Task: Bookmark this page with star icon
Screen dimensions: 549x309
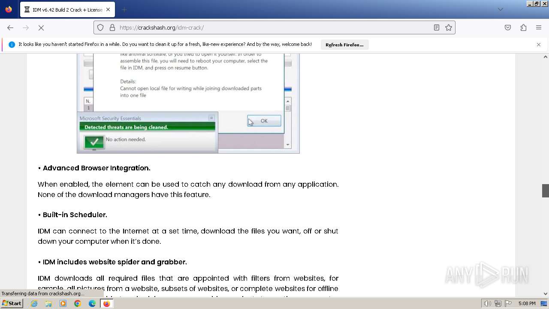Action: (449, 27)
